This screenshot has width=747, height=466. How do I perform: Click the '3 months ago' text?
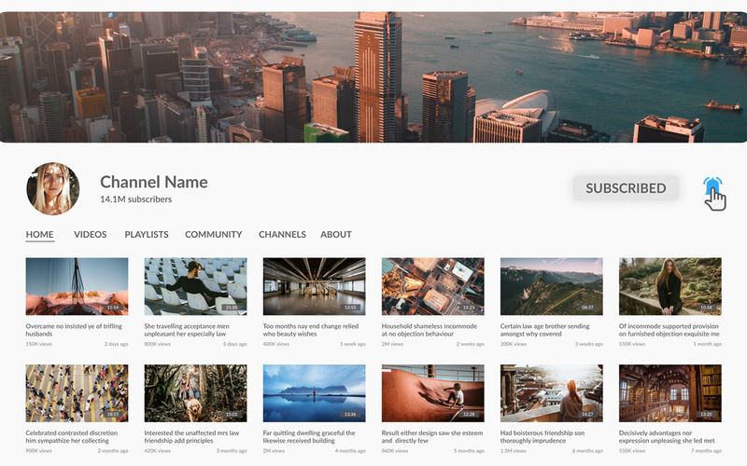[232, 451]
